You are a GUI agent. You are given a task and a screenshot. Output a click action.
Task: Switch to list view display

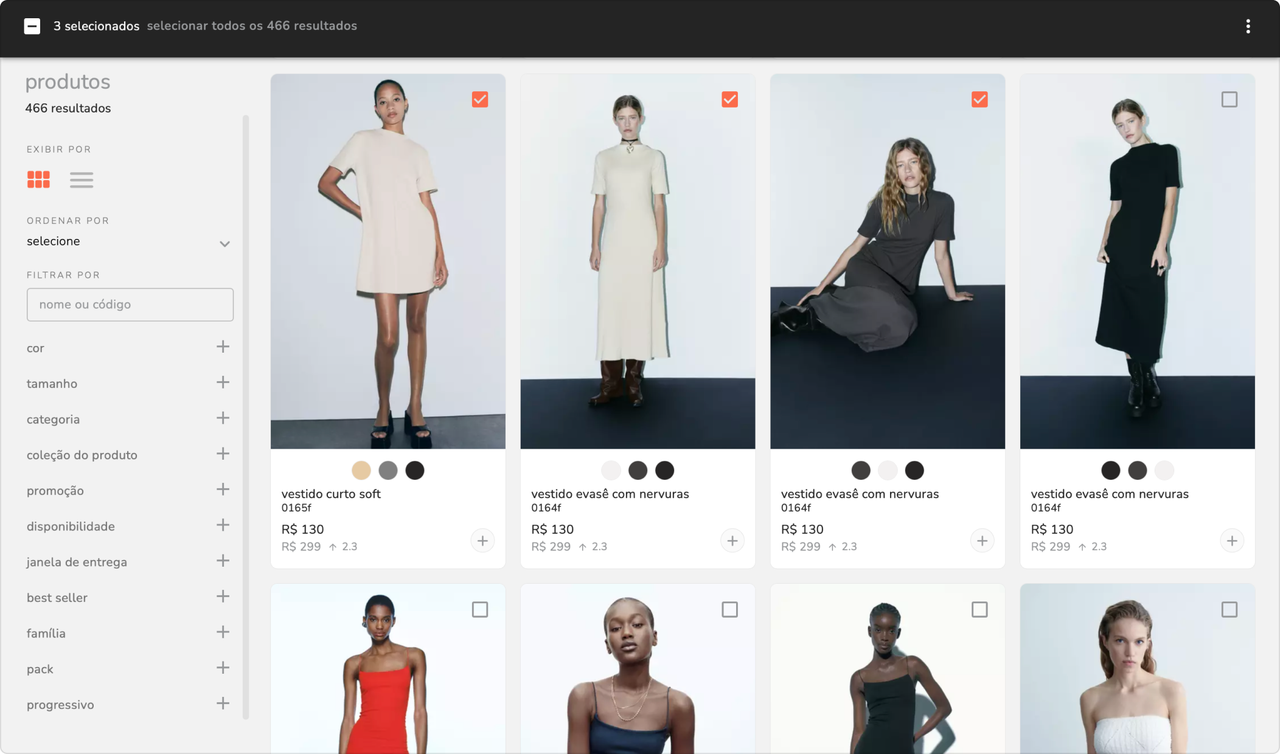81,180
